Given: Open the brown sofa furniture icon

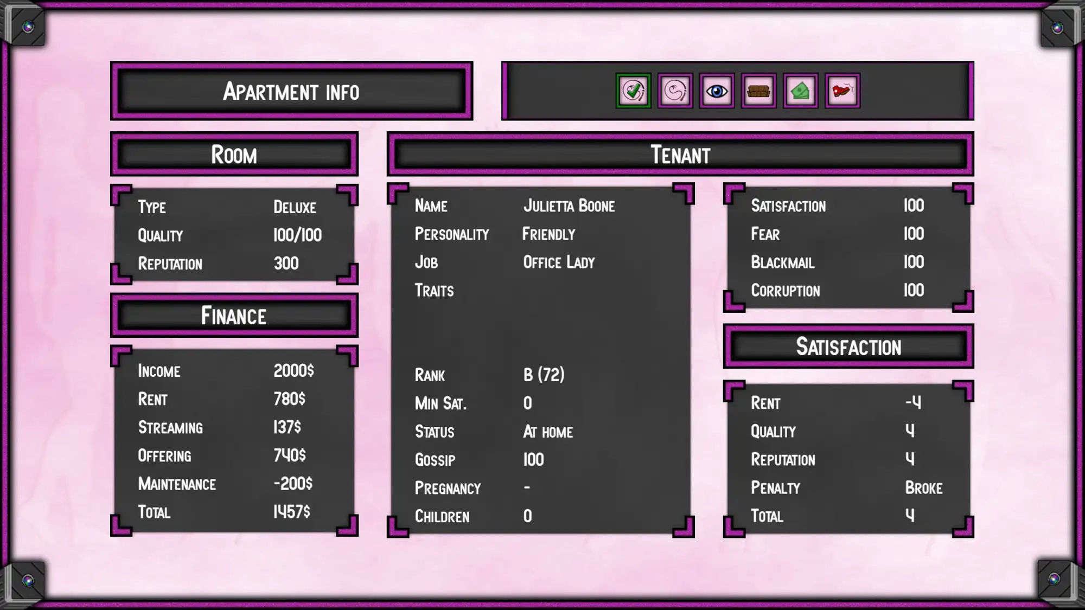Looking at the screenshot, I should click(x=758, y=91).
